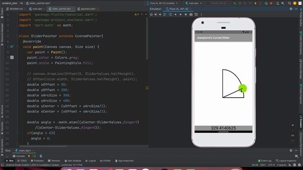Viewport: 303px width, 170px height.
Task: Click the editor vertical scrollbar
Action: (147, 39)
